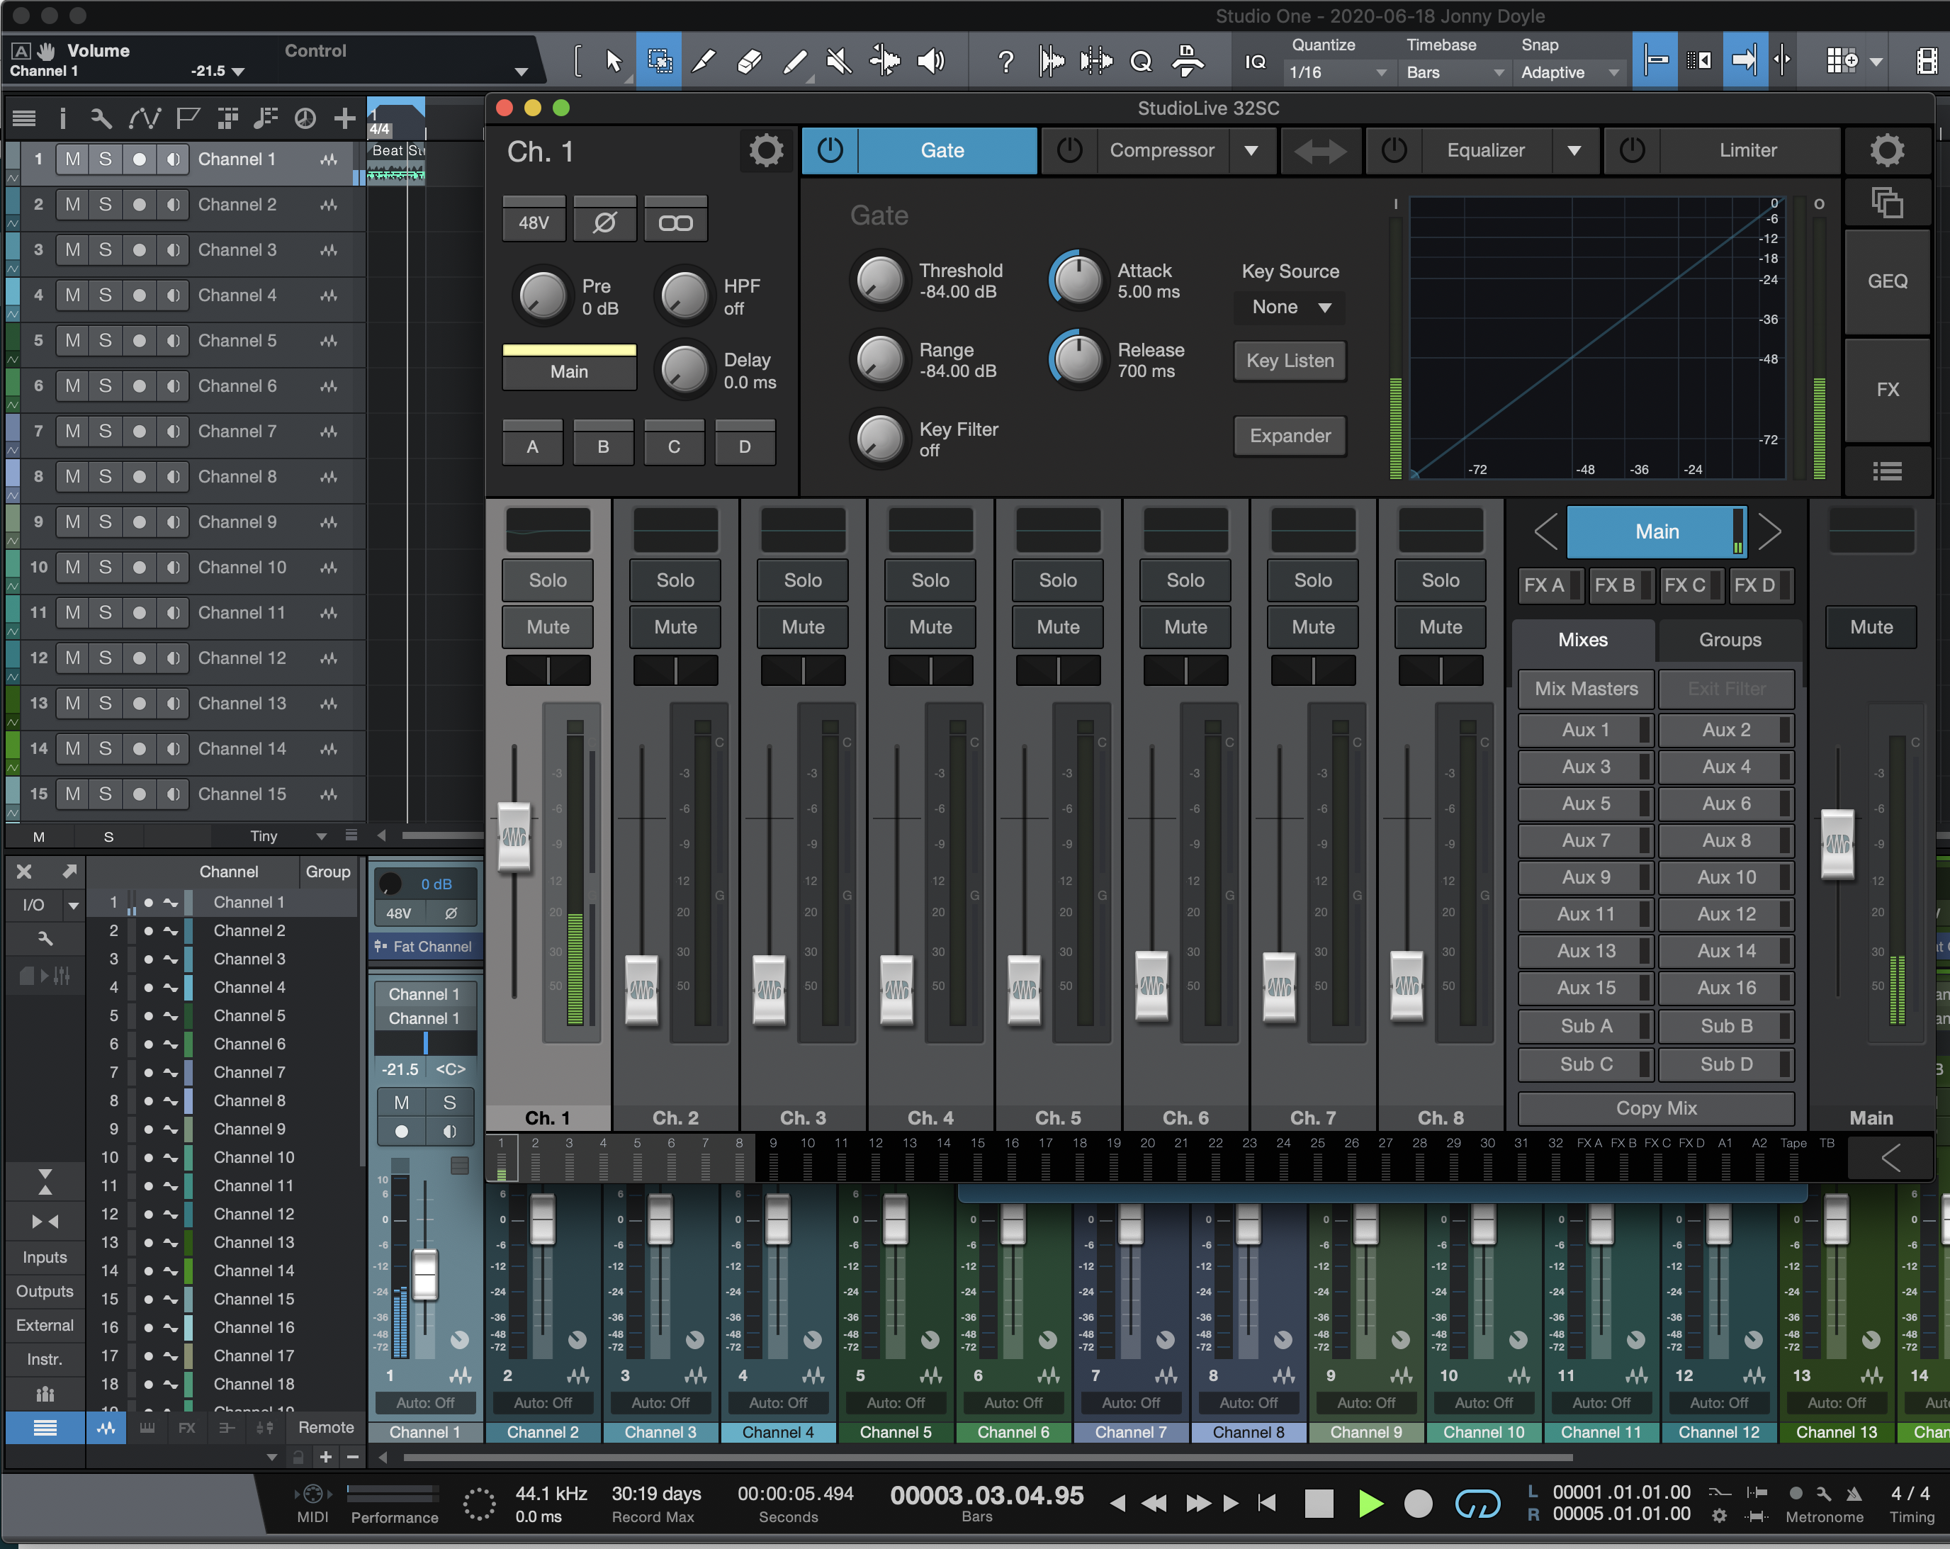Image resolution: width=1950 pixels, height=1549 pixels.
Task: Switch to the Groups tab
Action: [1730, 639]
